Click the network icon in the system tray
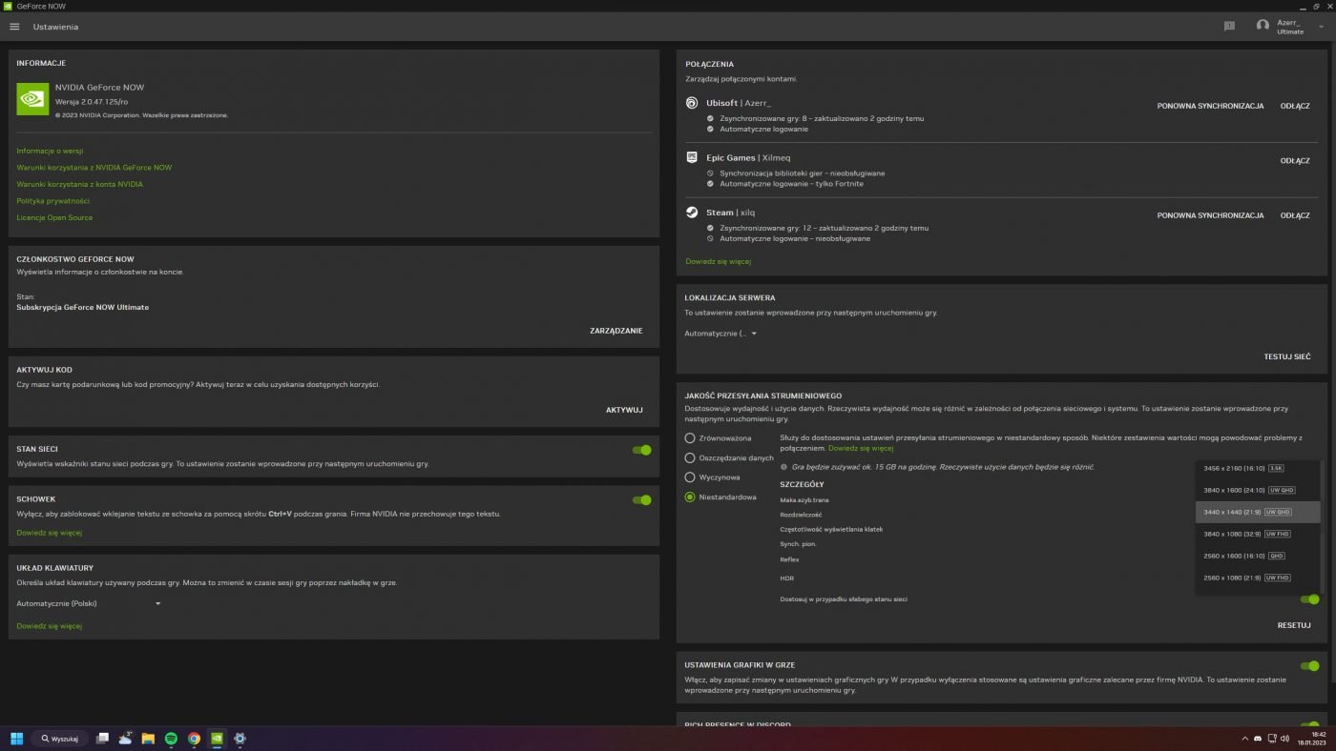The height and width of the screenshot is (751, 1336). tap(1272, 739)
